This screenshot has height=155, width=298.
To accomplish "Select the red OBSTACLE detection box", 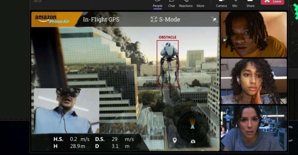I will click(x=167, y=63).
